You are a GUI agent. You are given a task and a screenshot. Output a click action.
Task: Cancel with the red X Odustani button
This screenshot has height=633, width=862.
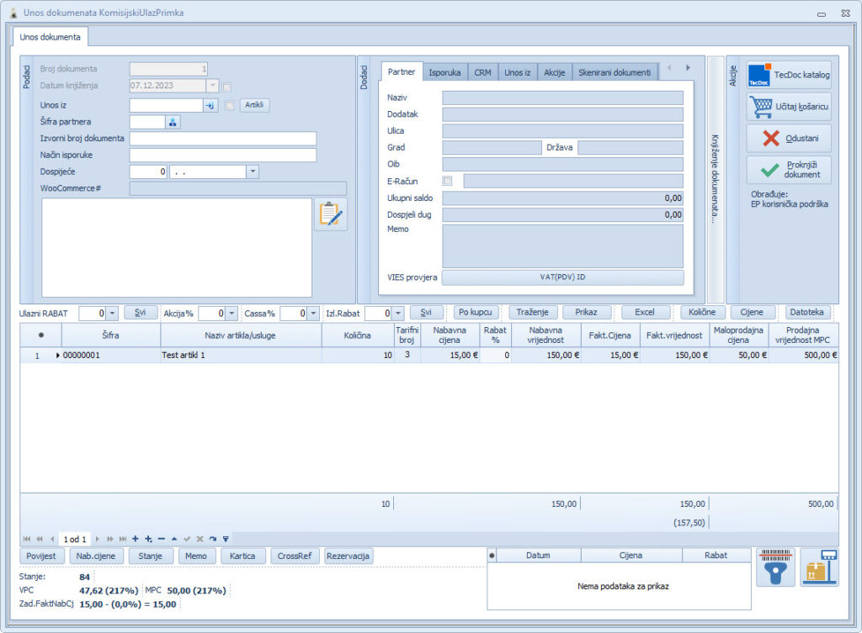(x=789, y=138)
